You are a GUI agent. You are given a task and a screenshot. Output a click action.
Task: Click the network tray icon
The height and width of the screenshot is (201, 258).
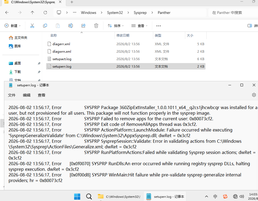[235, 196]
